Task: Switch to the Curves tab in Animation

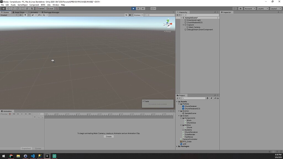Action: (38, 148)
